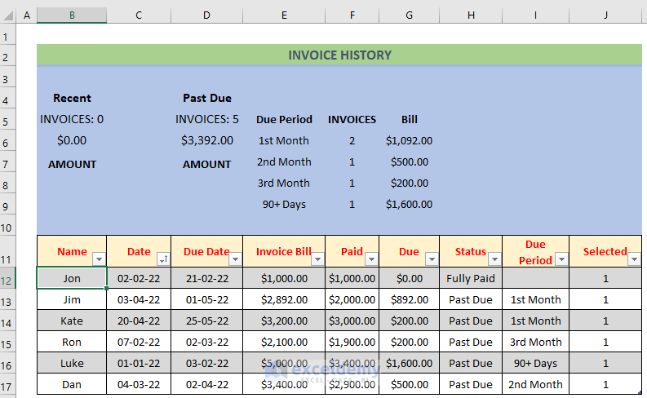Click the Recent heading cell

72,98
